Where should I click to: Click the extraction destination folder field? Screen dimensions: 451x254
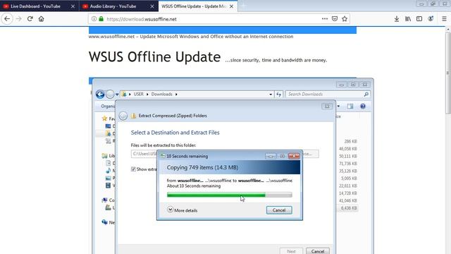(144, 154)
